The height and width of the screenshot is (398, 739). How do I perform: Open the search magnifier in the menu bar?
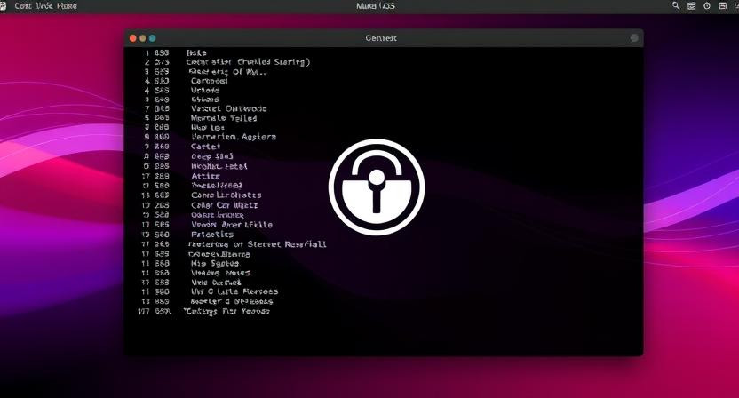pyautogui.click(x=677, y=6)
